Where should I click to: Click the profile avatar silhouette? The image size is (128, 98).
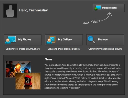tap(10, 11)
